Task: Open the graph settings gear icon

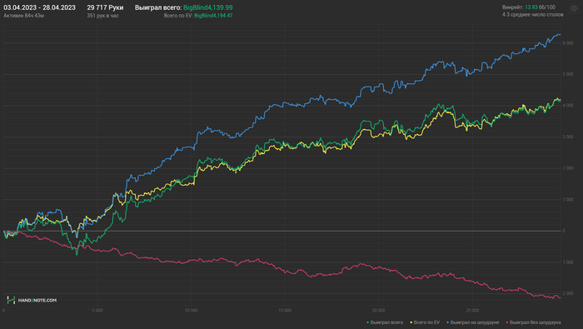Action: point(574,8)
